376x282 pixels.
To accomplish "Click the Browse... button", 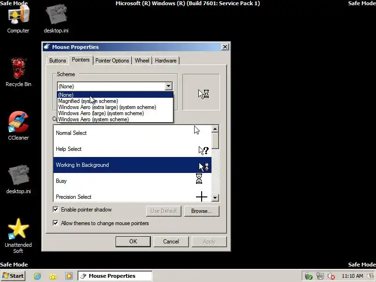I will 202,211.
